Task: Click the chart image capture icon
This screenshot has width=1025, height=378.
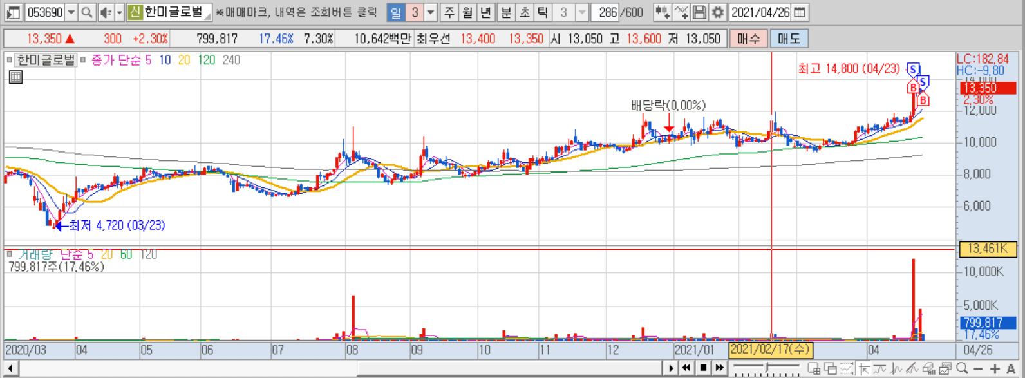Action: pos(945,368)
